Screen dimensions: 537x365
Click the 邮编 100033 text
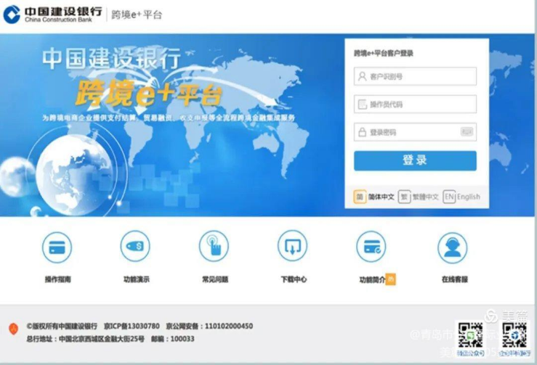click(x=173, y=339)
